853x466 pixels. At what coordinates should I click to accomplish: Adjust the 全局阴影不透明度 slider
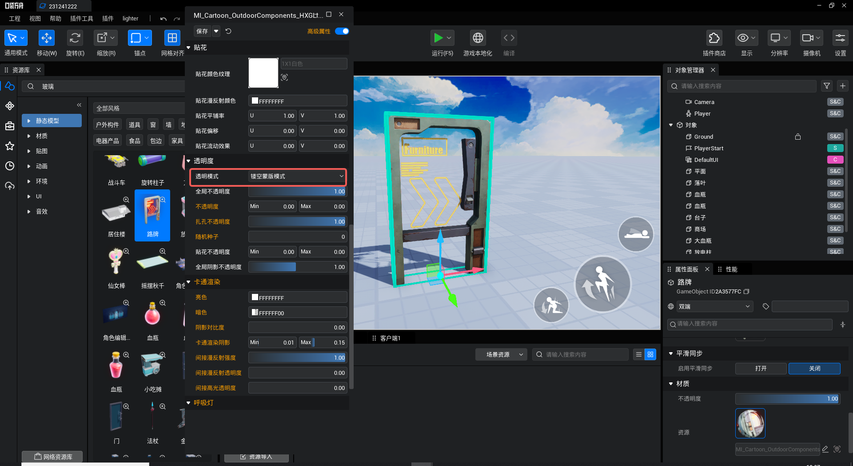(297, 267)
